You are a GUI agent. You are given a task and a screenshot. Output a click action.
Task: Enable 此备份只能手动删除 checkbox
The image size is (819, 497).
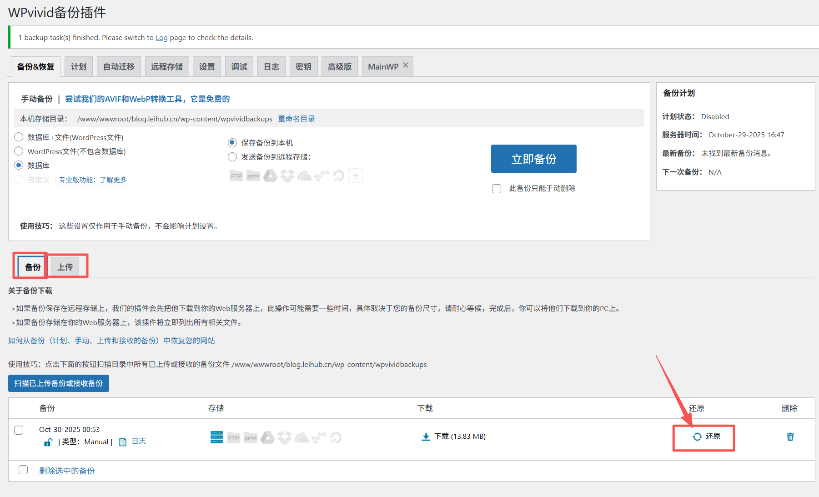pyautogui.click(x=496, y=188)
